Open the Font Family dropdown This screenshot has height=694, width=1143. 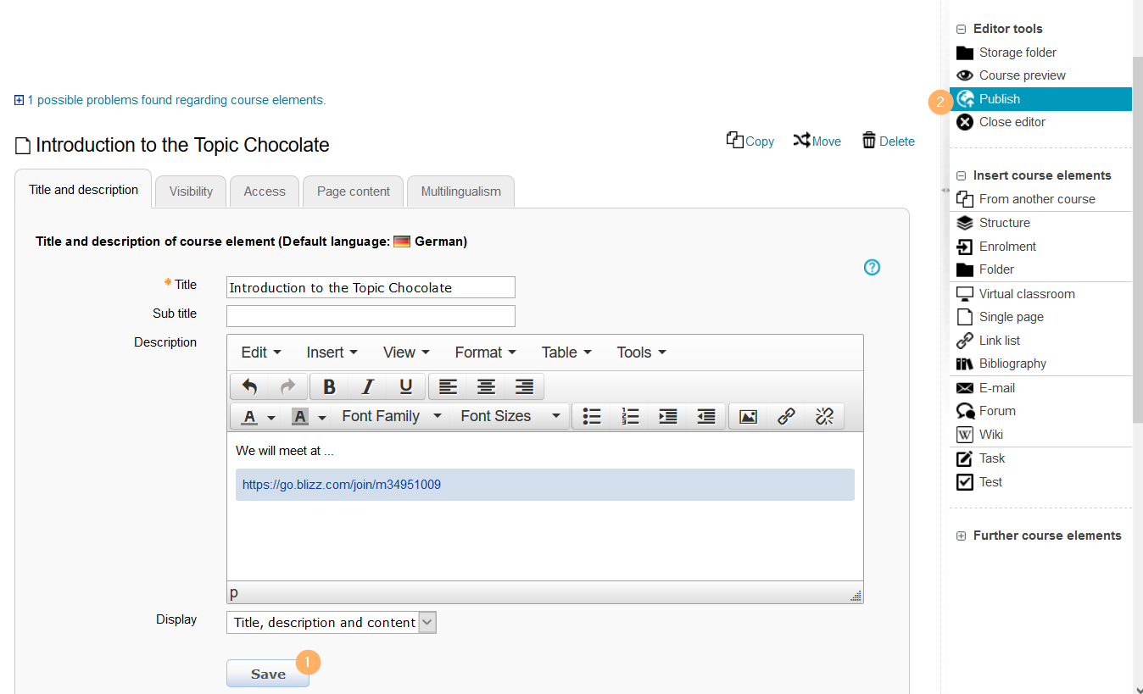[x=391, y=417]
